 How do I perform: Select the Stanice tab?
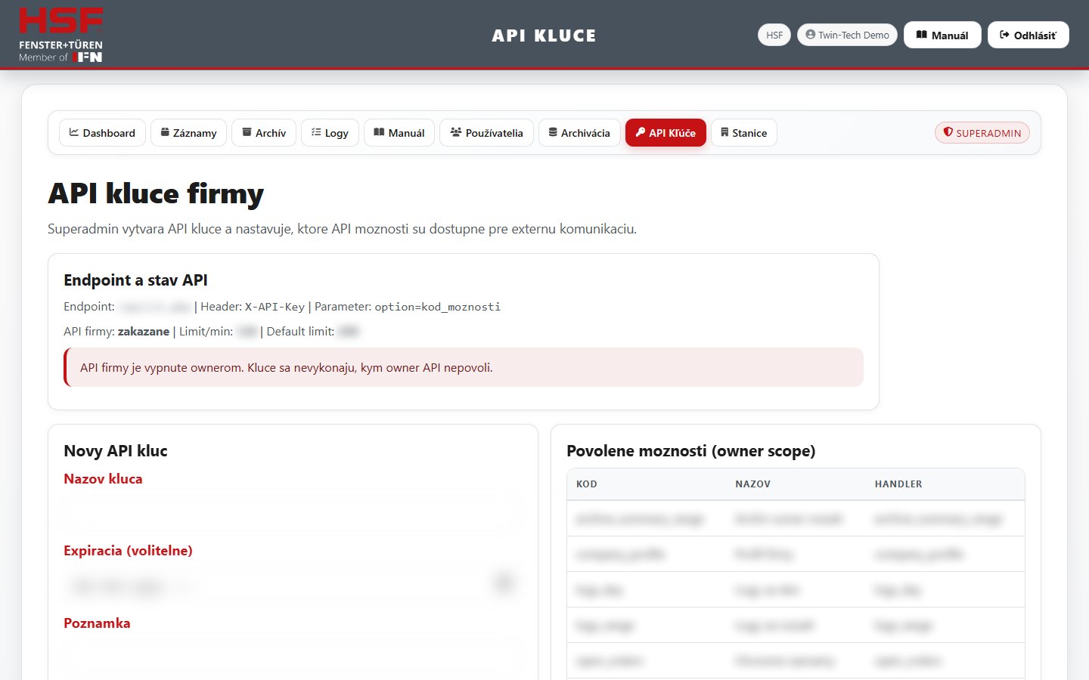(744, 132)
